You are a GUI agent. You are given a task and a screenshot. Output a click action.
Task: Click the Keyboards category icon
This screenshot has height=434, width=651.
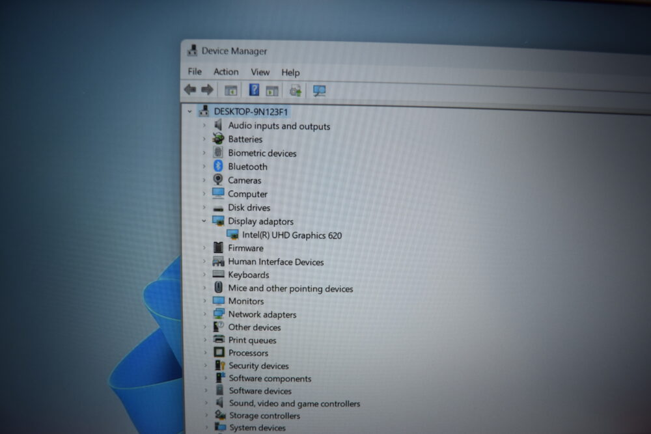point(218,274)
